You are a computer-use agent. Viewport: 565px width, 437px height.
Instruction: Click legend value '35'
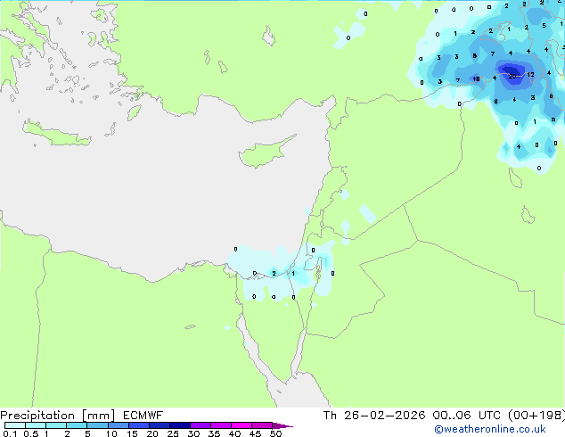pos(214,433)
